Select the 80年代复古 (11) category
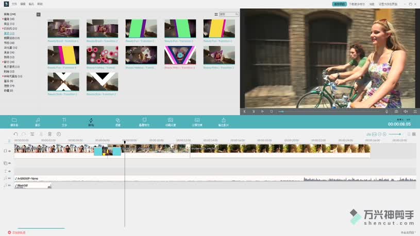 pyautogui.click(x=13, y=76)
